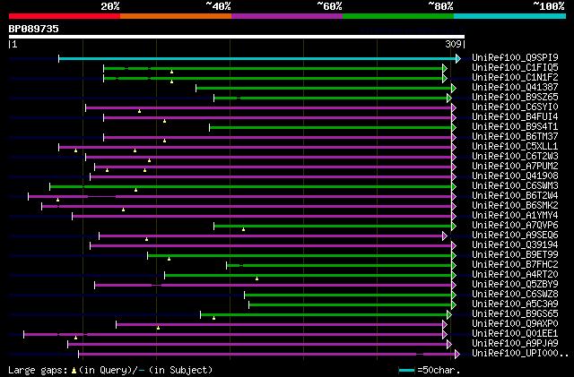Screen dimensions: 574x377
Task: Click the Large gaps legend text
Action: [38, 370]
